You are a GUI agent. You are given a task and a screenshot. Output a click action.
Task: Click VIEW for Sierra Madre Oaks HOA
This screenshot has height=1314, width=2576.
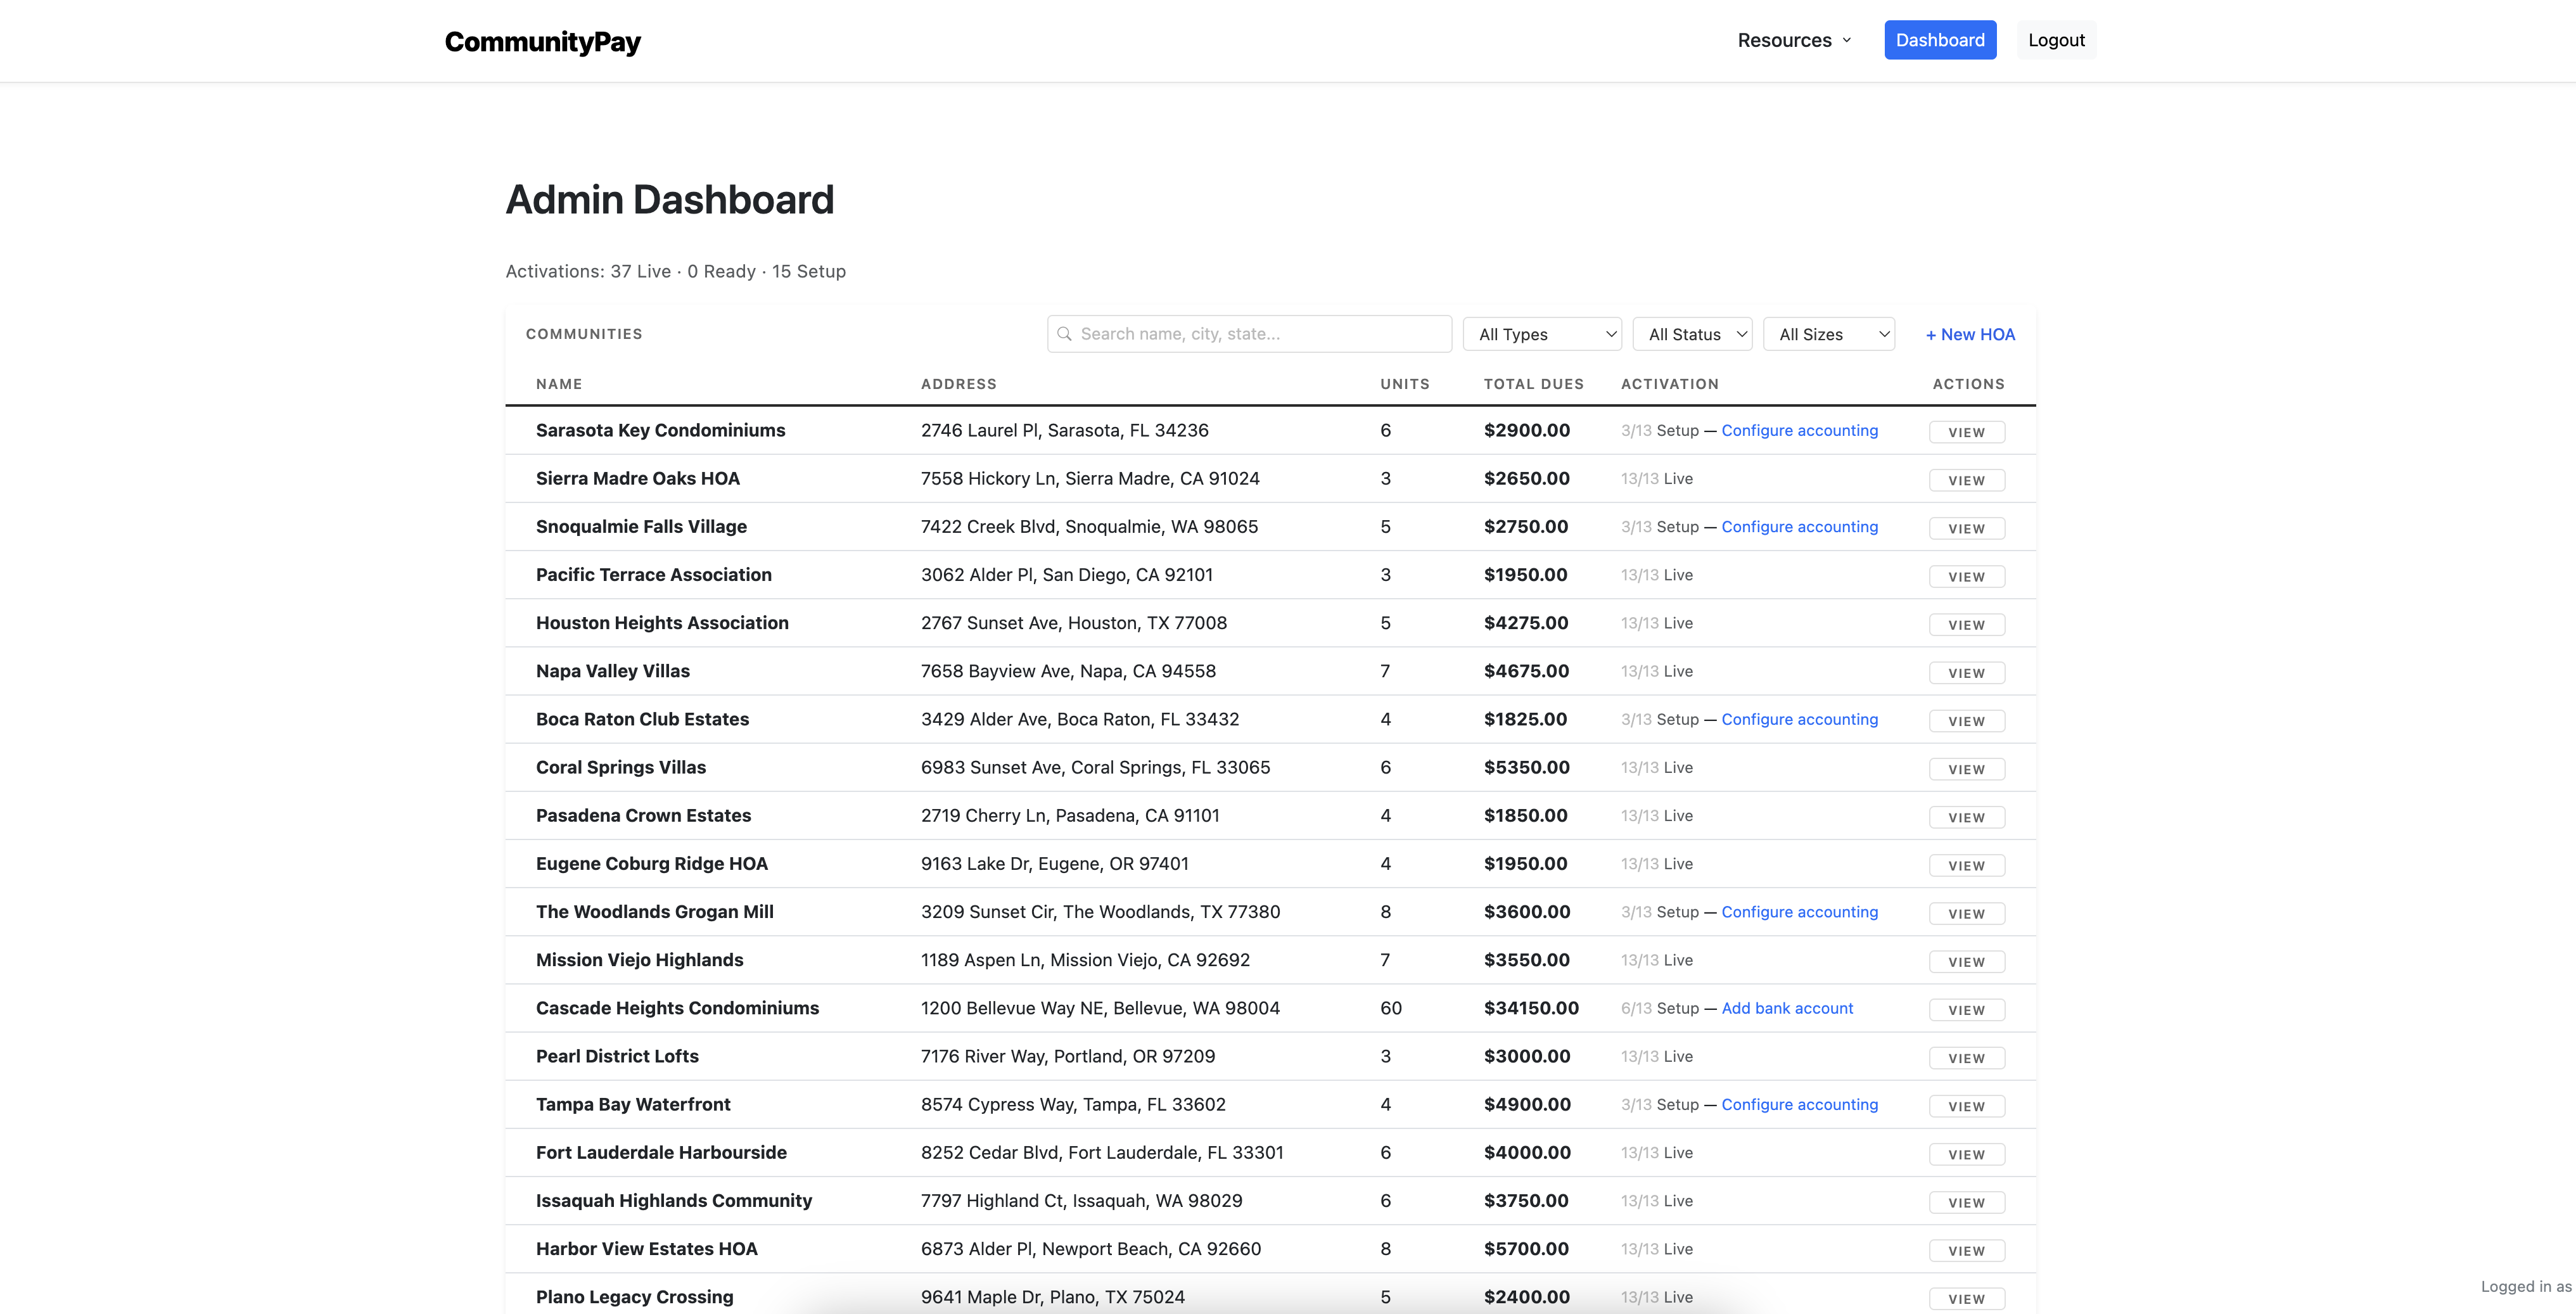coord(1966,480)
